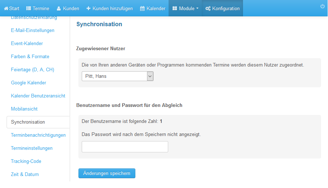Open Google Kalender settings
The height and width of the screenshot is (188, 328).
pyautogui.click(x=28, y=83)
